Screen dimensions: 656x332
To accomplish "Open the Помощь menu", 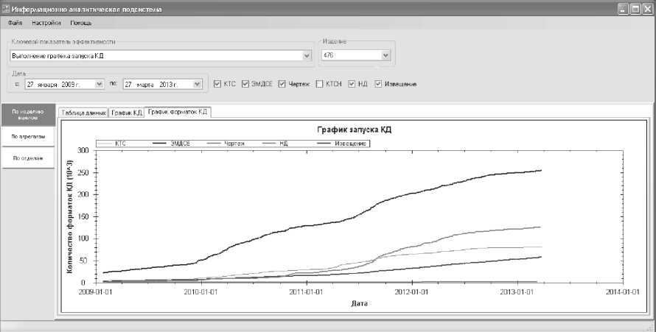I will point(81,23).
